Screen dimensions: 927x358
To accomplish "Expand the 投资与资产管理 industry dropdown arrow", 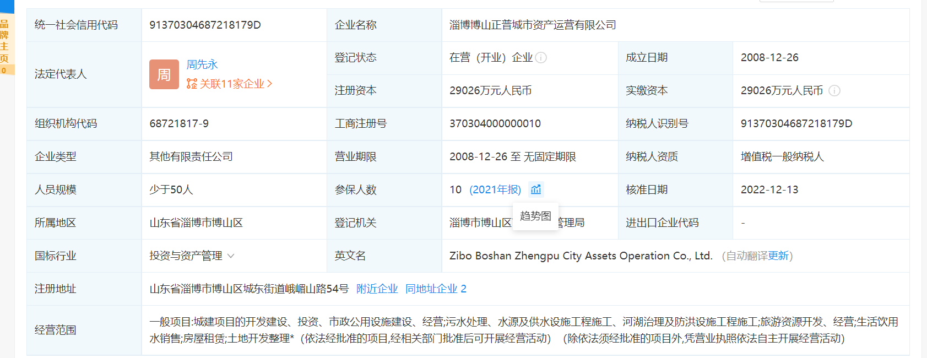I will (231, 256).
